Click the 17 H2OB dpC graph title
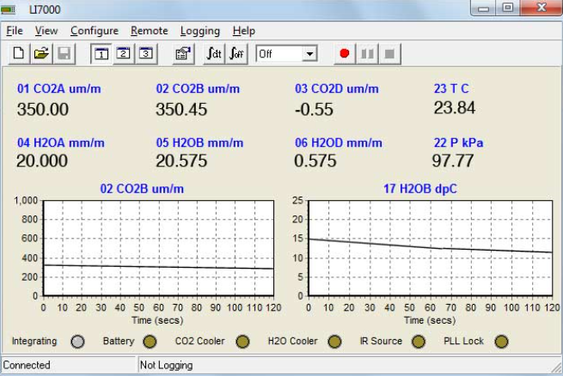563x376 pixels. [420, 189]
